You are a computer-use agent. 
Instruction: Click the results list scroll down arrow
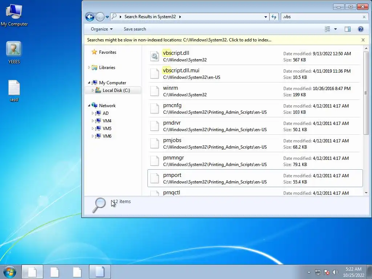[366, 193]
